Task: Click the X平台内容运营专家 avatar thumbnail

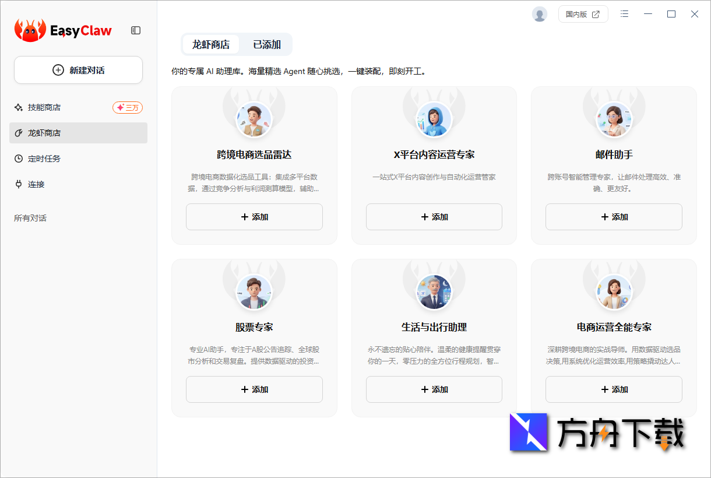Action: (x=434, y=119)
